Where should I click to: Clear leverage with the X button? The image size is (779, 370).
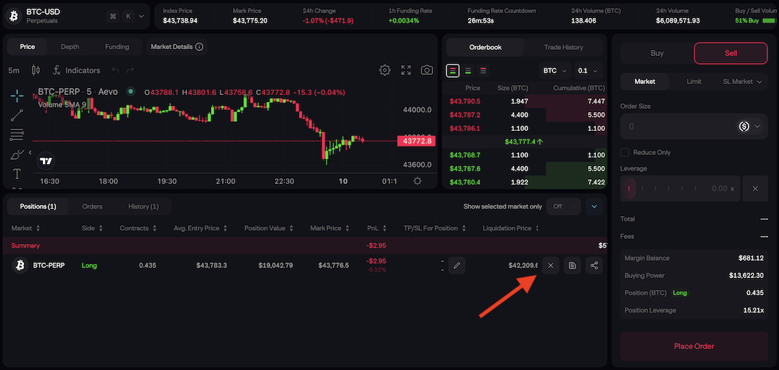pyautogui.click(x=755, y=189)
